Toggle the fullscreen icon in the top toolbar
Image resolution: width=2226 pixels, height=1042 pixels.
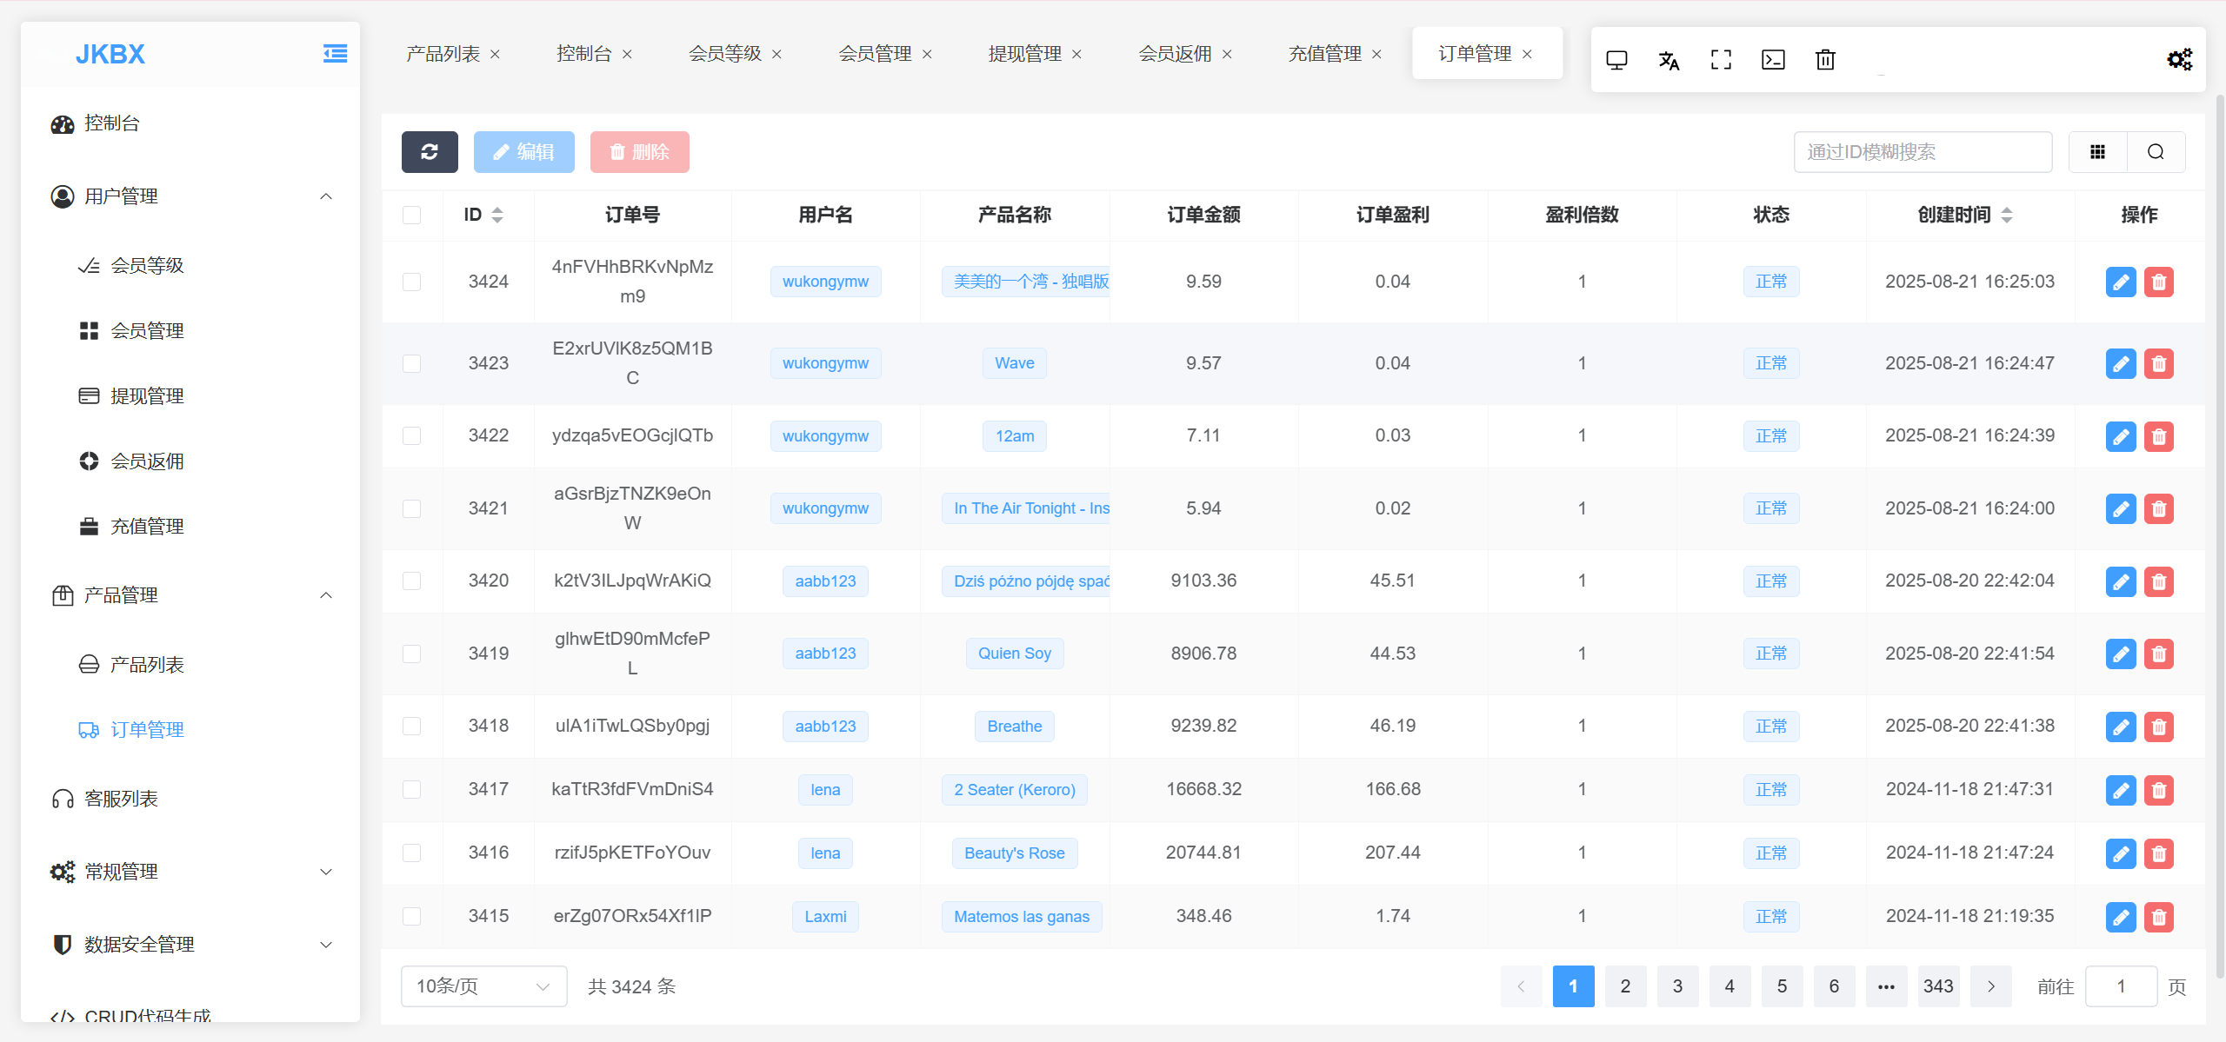pyautogui.click(x=1721, y=60)
